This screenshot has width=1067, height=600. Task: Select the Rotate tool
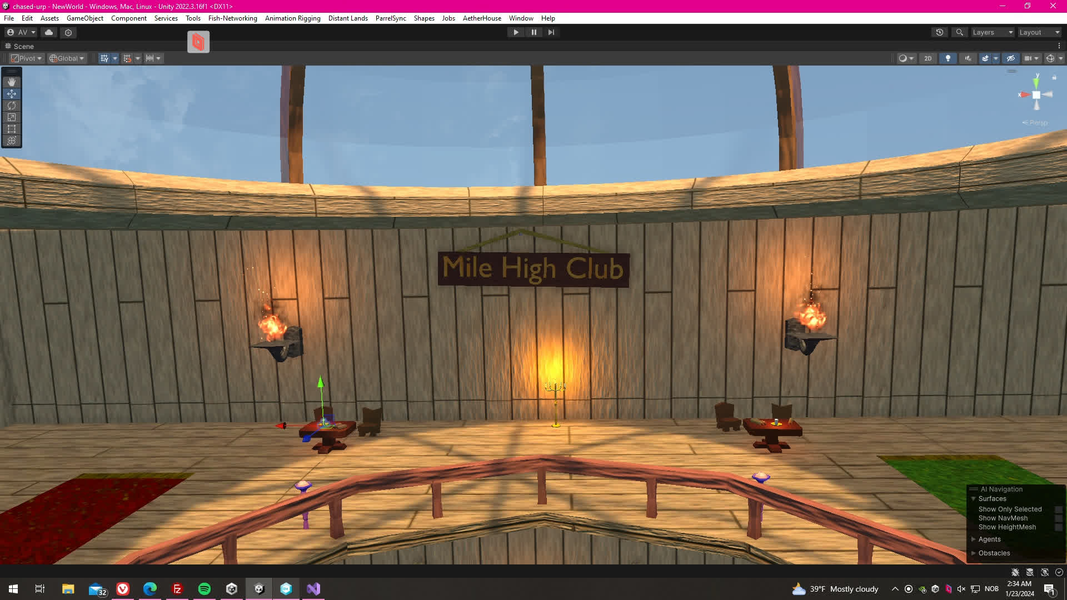pos(12,106)
